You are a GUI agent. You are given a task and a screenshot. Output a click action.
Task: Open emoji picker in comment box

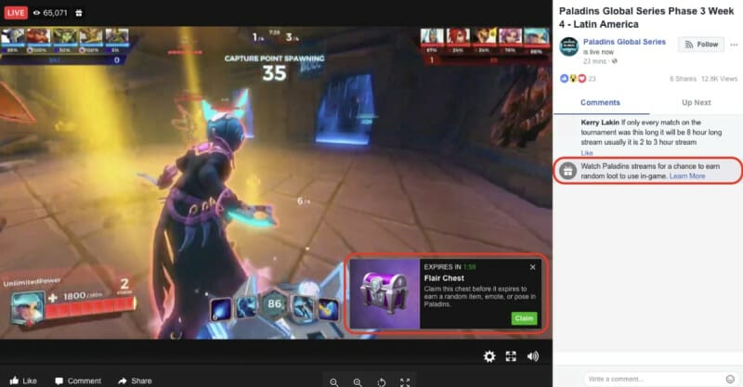coord(732,379)
